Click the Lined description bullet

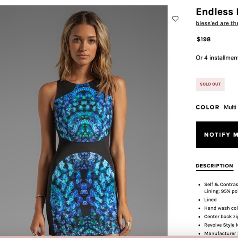coord(210,199)
